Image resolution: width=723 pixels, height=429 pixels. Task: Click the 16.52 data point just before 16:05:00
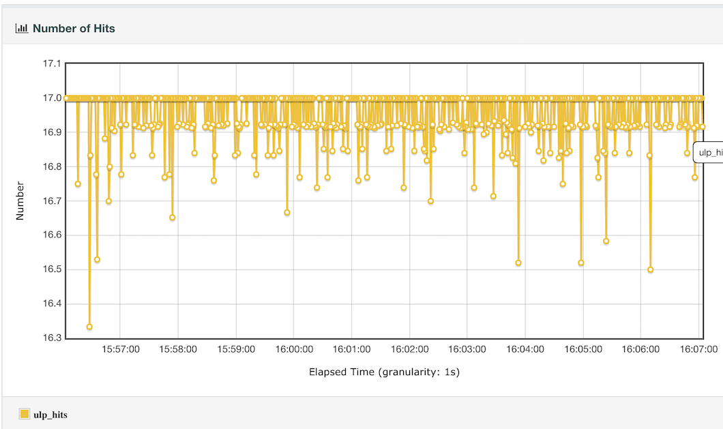click(x=581, y=263)
